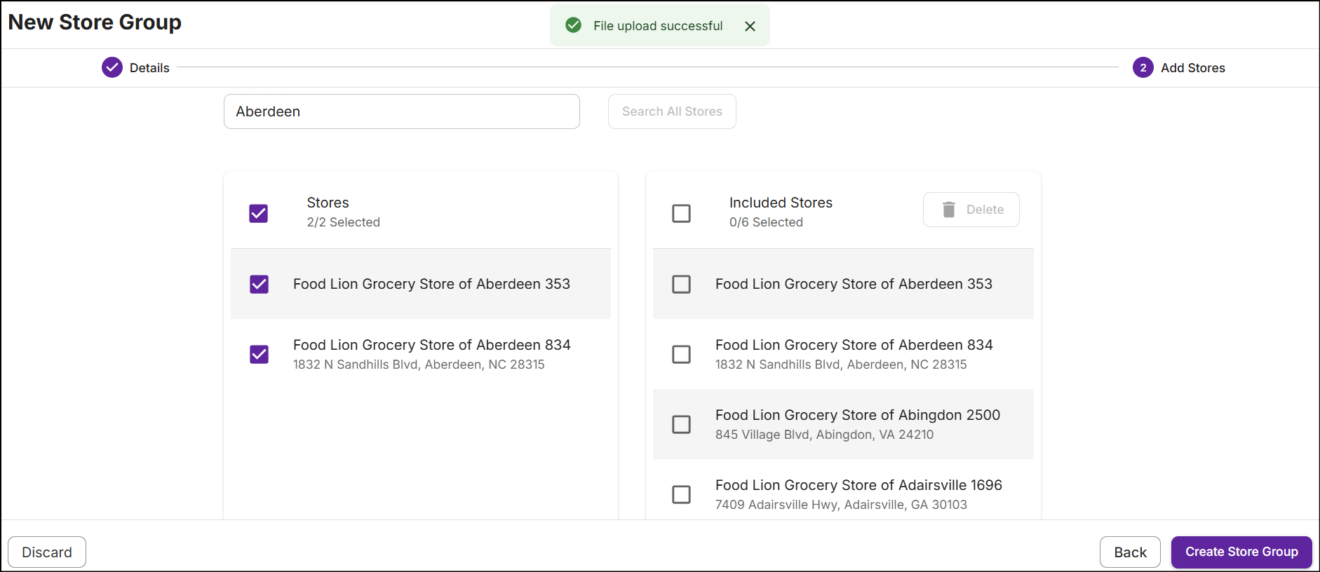
Task: Select Food Lion Aberdeen 834 text in Stores list
Action: [x=431, y=345]
